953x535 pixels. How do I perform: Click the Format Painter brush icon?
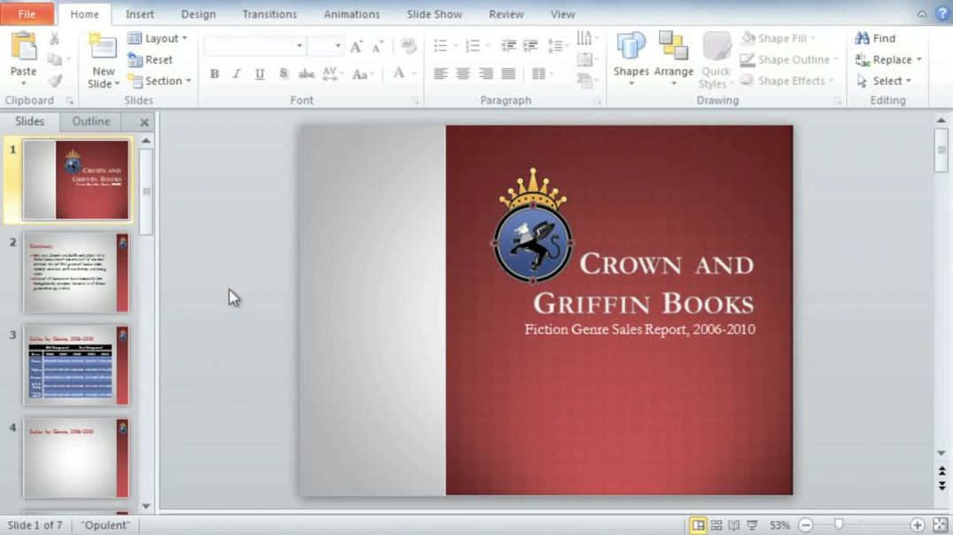(55, 81)
